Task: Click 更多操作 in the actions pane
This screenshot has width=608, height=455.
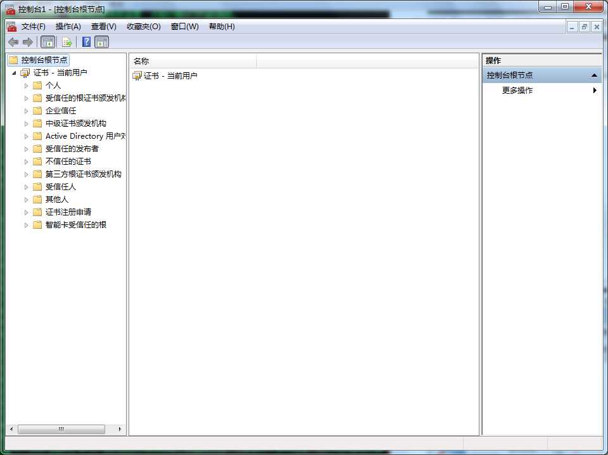Action: (x=517, y=91)
